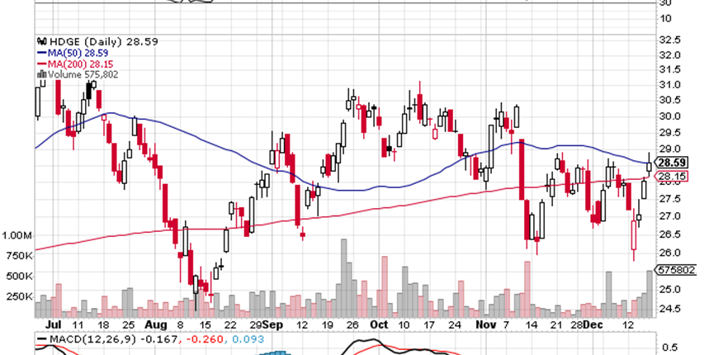Click the red MA(200) line marker
This screenshot has height=355, width=709.
click(x=41, y=62)
